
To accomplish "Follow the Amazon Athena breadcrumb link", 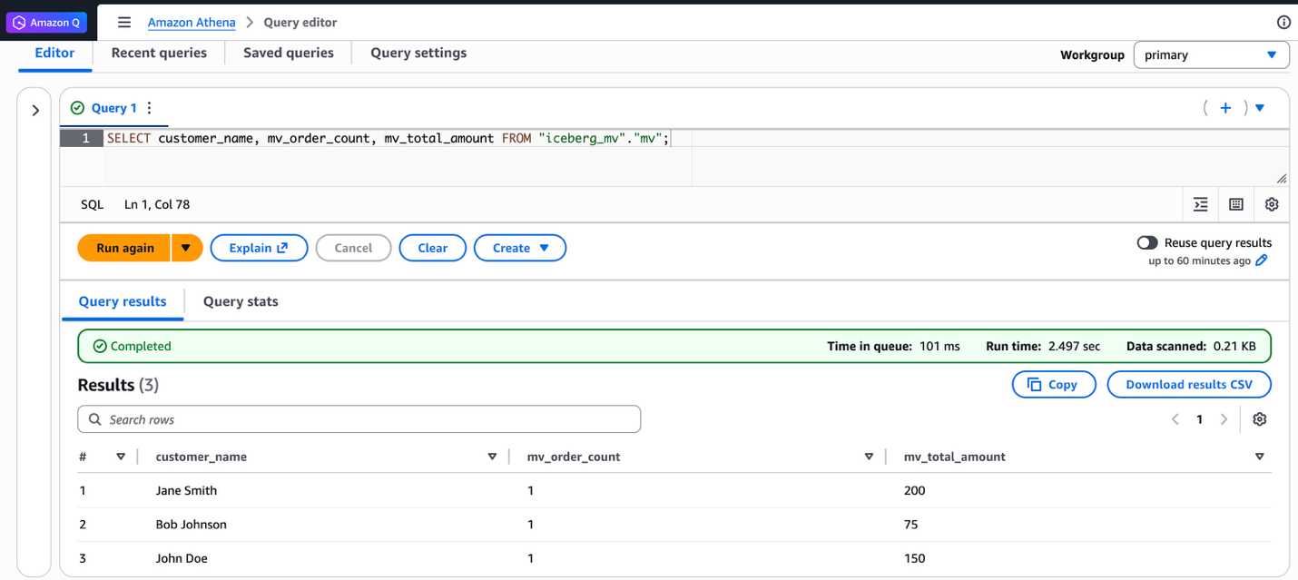I will pos(192,23).
